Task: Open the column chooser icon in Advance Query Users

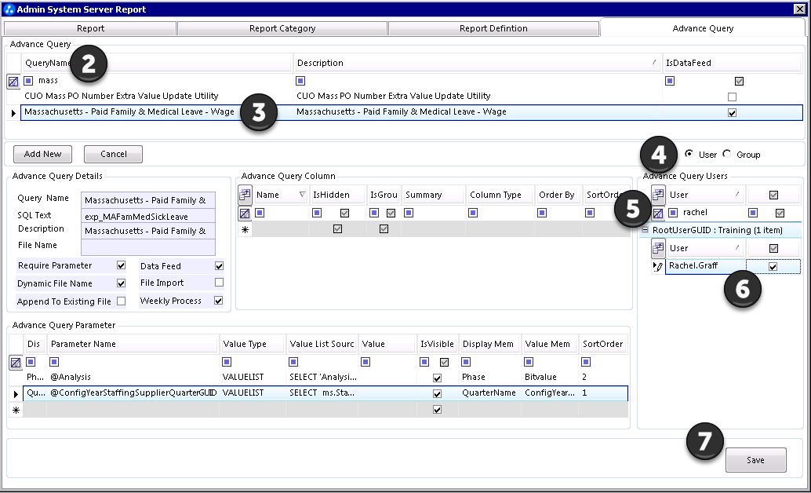Action: pyautogui.click(x=658, y=195)
